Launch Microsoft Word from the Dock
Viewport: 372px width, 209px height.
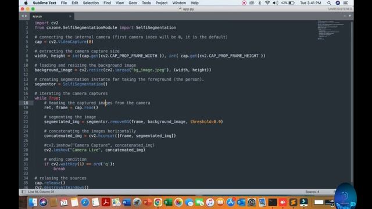point(127,202)
